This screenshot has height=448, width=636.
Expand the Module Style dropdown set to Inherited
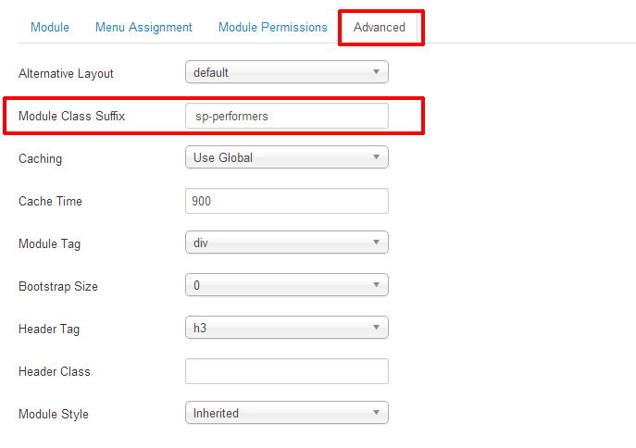(287, 414)
